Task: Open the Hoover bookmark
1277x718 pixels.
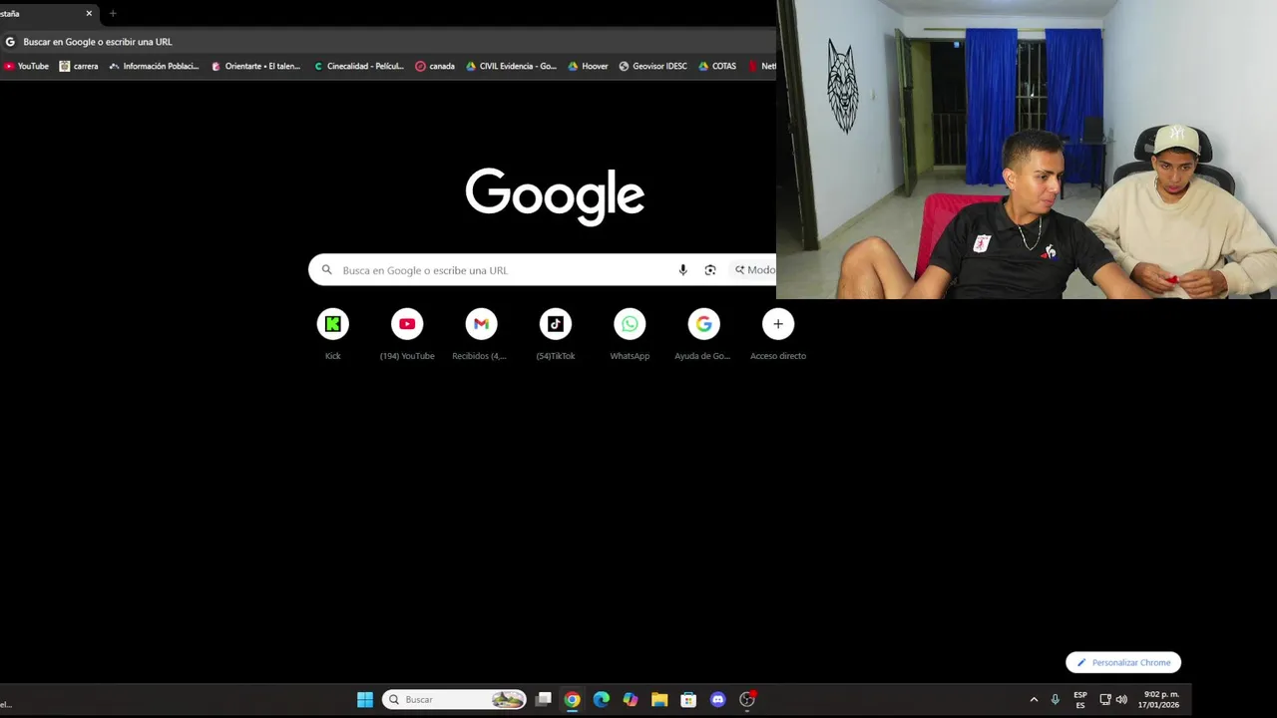Action: [x=588, y=66]
